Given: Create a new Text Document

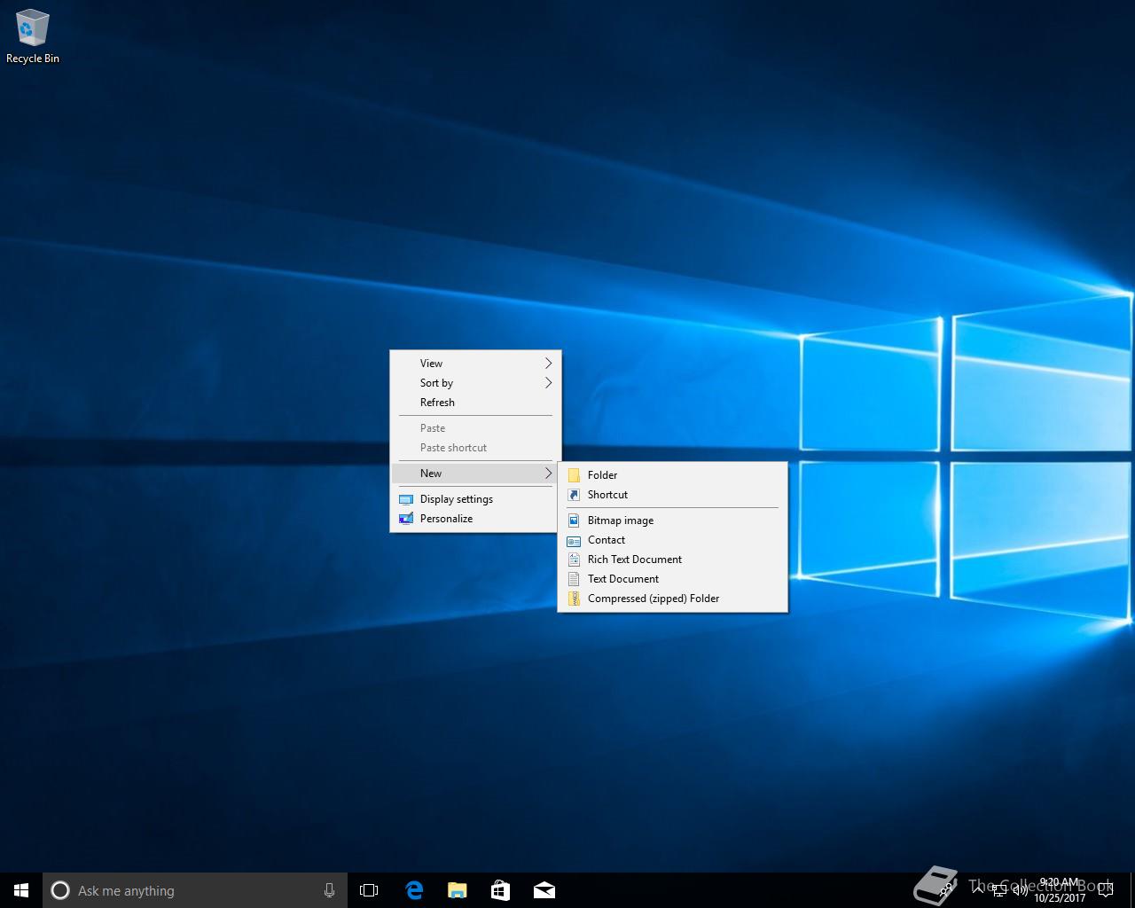Looking at the screenshot, I should 673,579.
